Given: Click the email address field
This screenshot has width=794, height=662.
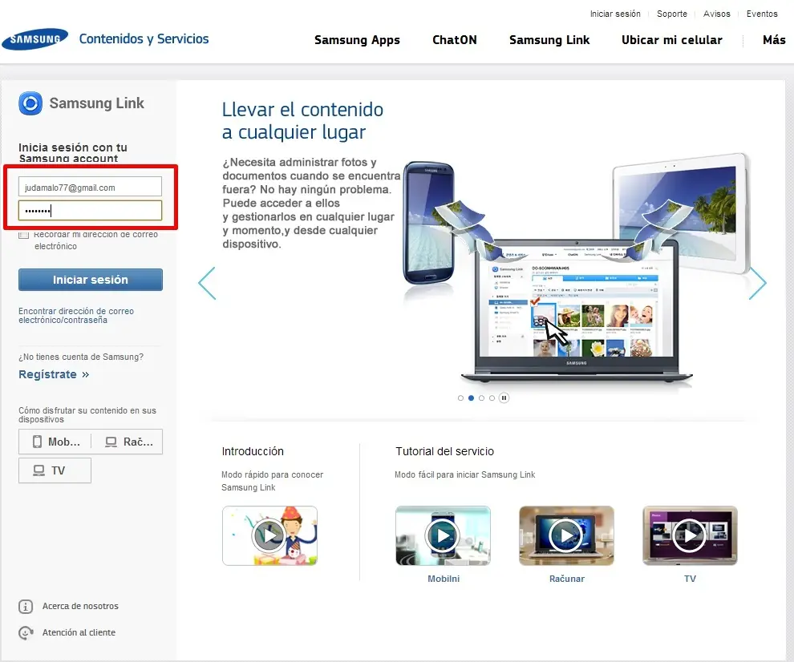Looking at the screenshot, I should [90, 187].
